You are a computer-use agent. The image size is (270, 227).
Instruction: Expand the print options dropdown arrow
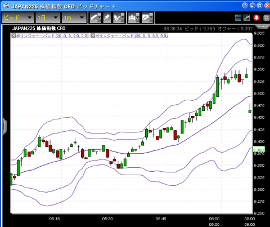tap(138, 18)
